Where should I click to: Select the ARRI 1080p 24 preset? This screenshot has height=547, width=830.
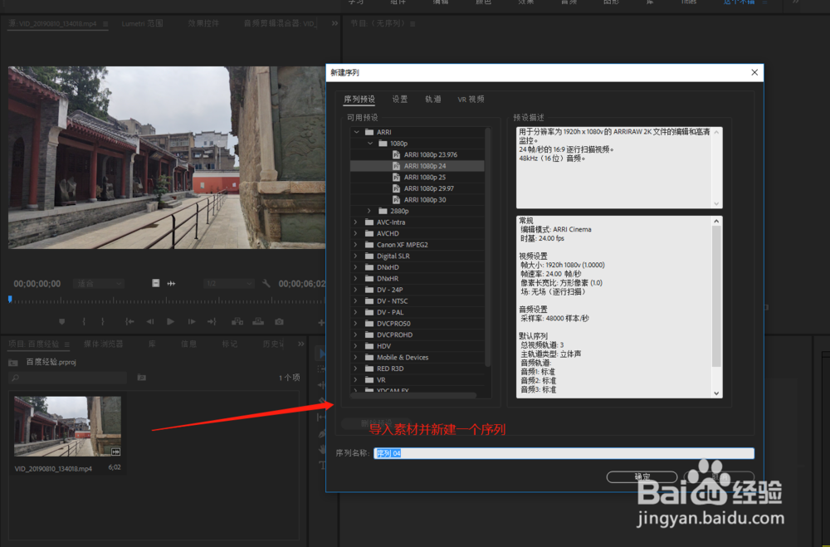coord(417,166)
